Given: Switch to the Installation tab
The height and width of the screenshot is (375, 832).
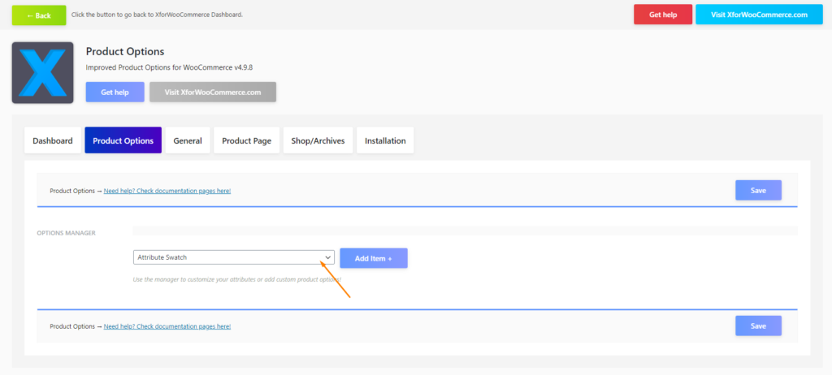Looking at the screenshot, I should pyautogui.click(x=385, y=140).
